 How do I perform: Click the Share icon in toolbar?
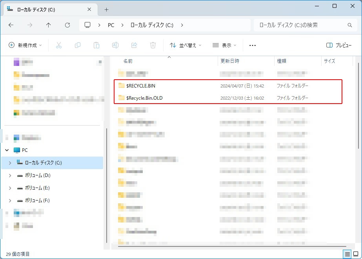[x=134, y=45]
